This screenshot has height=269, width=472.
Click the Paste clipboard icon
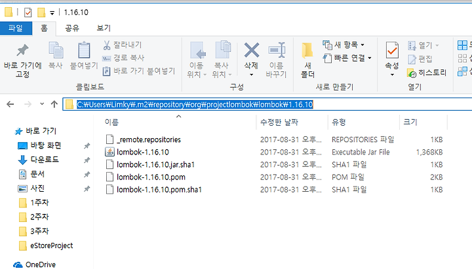pyautogui.click(x=84, y=50)
